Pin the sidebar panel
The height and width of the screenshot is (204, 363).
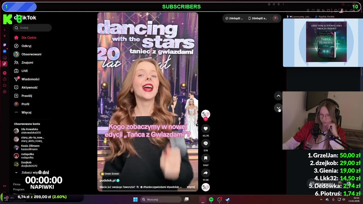pyautogui.click(x=278, y=4)
